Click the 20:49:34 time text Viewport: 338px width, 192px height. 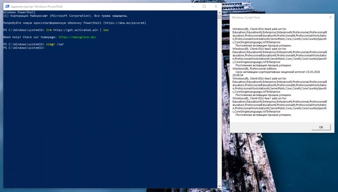click(238, 75)
